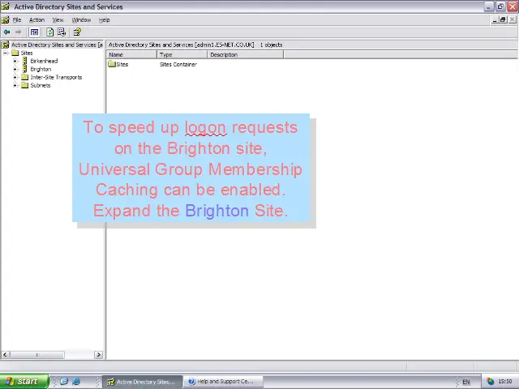Image resolution: width=519 pixels, height=389 pixels.
Task: Sort by the Type column header
Action: point(182,54)
